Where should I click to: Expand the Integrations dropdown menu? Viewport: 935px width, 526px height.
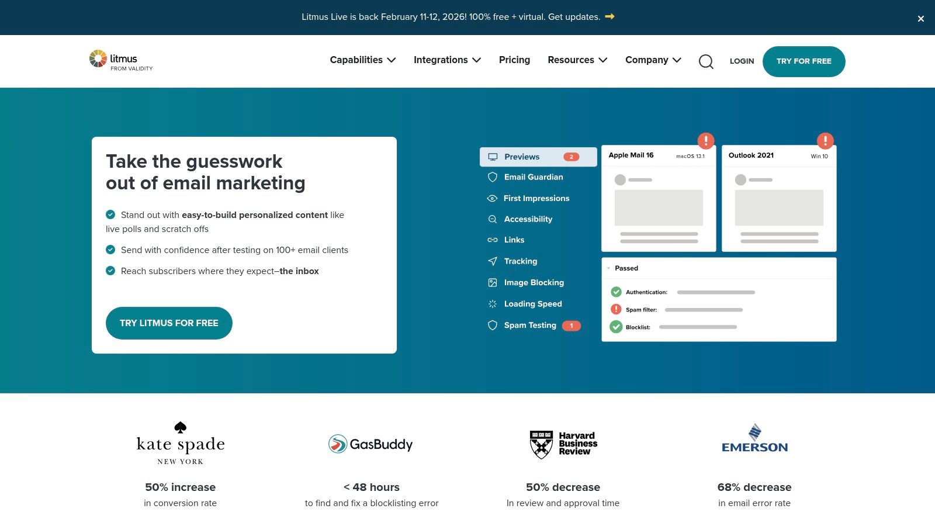(448, 60)
